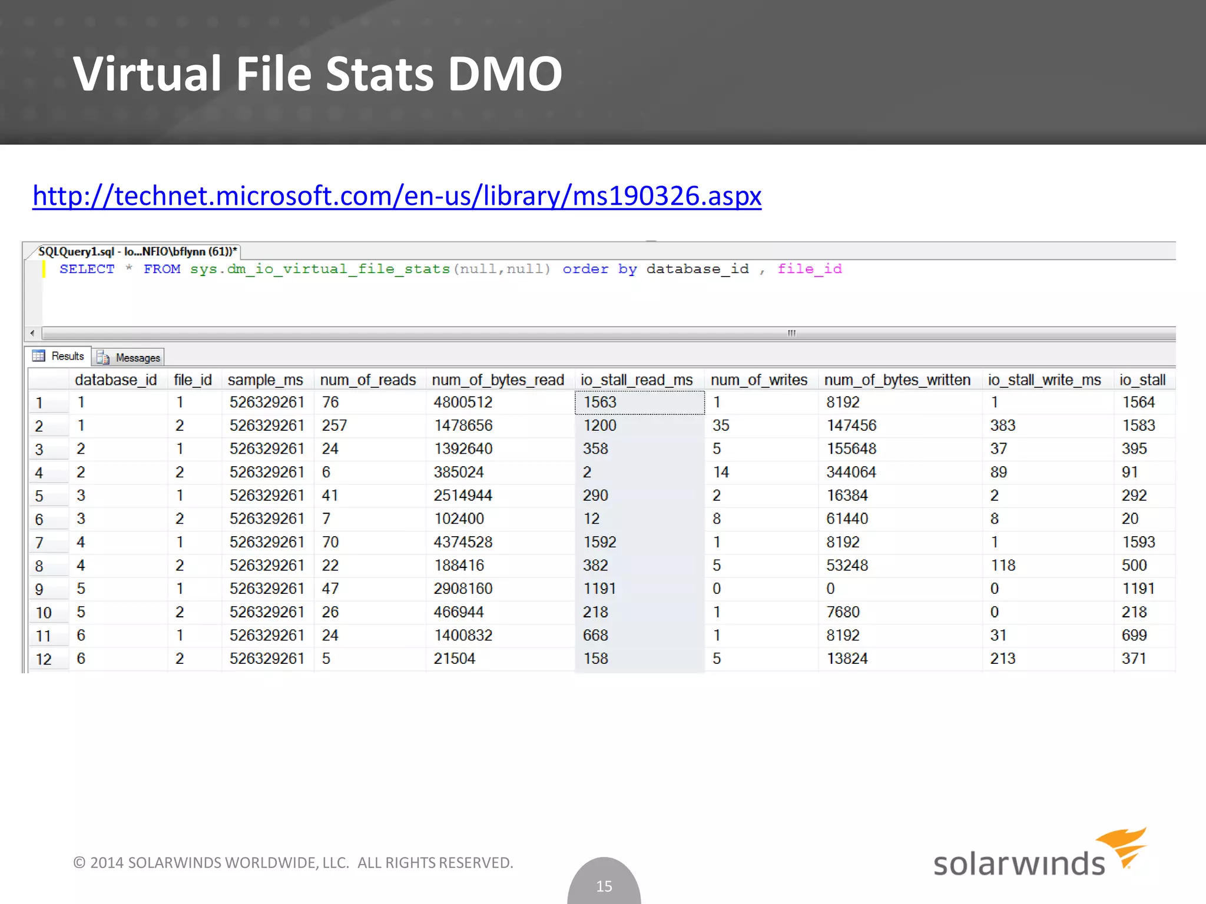Click cell value 4374528
Screen dimensions: 1206x904
(463, 542)
